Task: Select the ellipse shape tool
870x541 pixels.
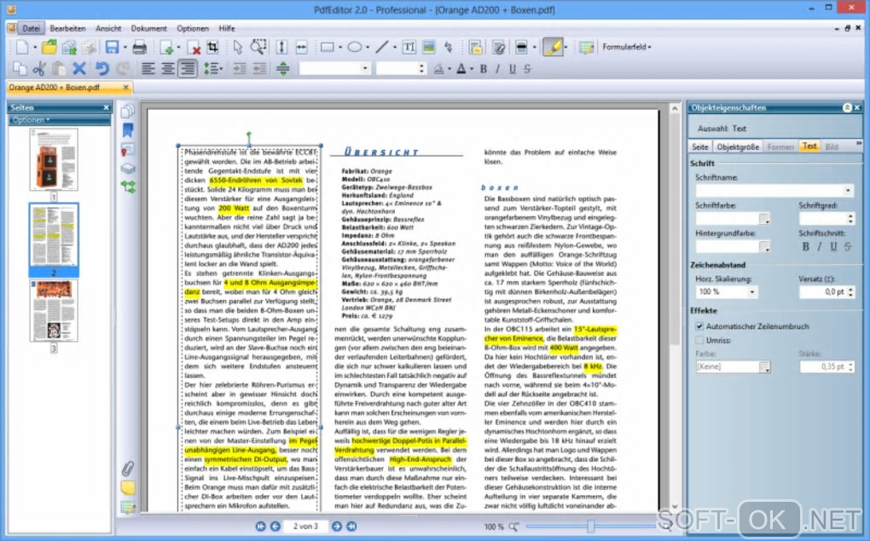Action: click(355, 47)
